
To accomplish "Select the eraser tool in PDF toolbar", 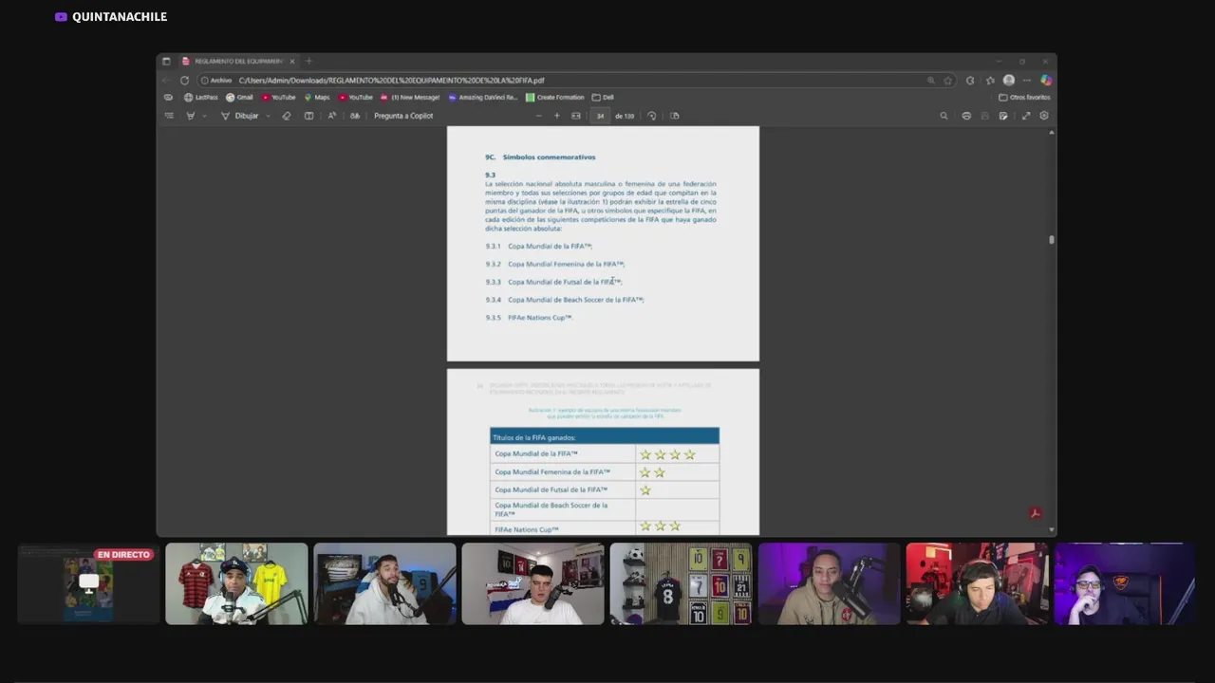I will (x=287, y=116).
